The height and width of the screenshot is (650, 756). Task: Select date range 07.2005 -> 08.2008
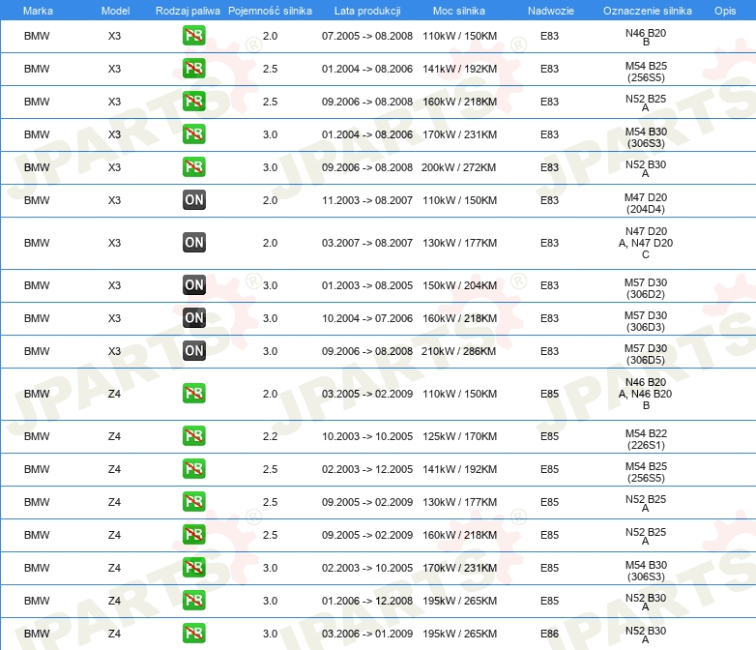click(x=367, y=36)
